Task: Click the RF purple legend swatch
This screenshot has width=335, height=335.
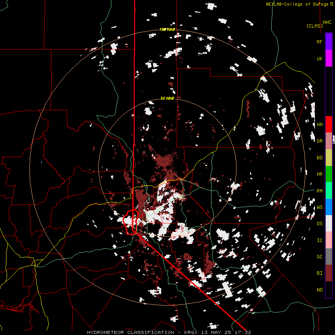Action: point(329,42)
